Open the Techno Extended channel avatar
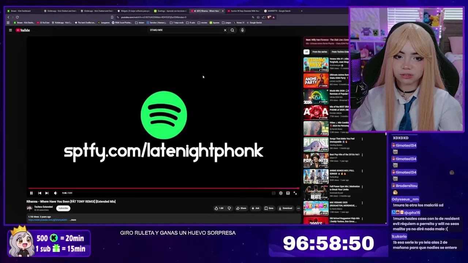This screenshot has width=468, height=263. [29, 208]
